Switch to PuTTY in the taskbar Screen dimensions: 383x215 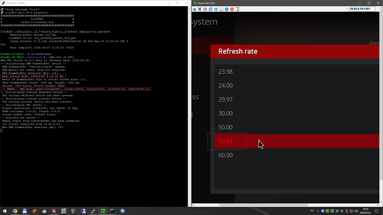[x=93, y=211]
